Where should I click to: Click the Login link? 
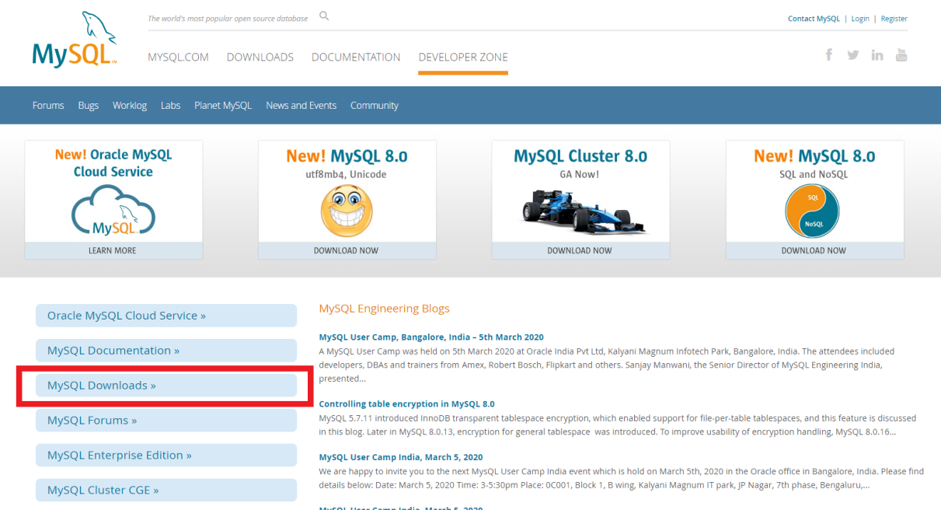(x=860, y=19)
